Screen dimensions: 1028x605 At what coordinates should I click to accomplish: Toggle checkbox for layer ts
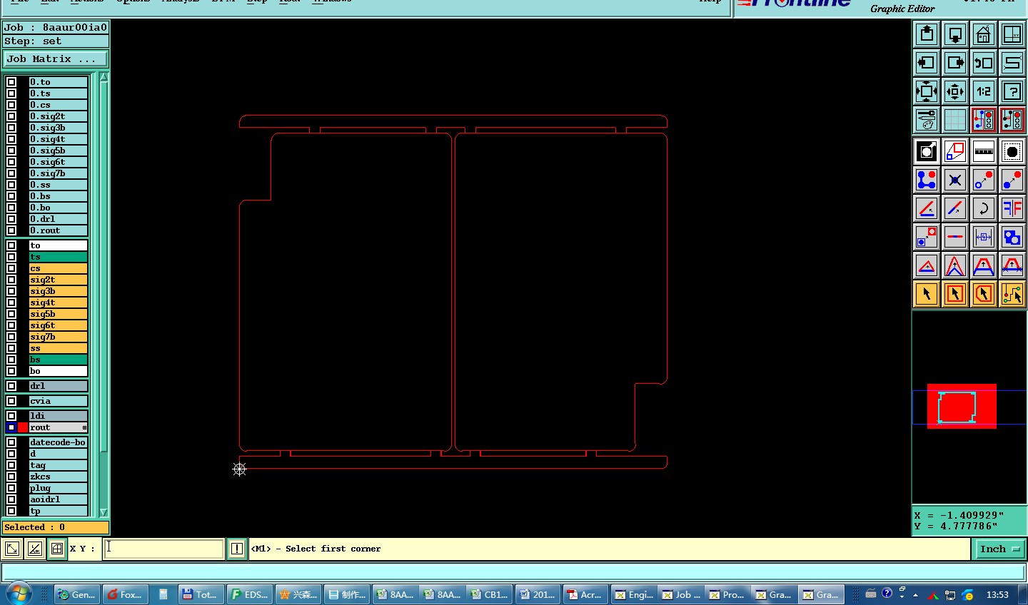pyautogui.click(x=11, y=257)
